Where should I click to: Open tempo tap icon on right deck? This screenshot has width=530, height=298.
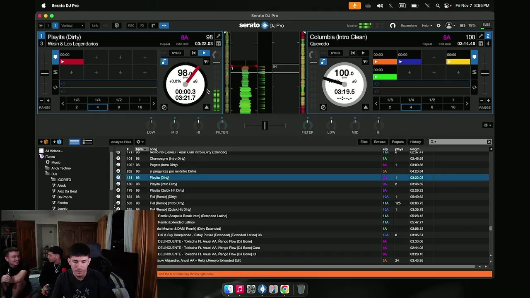pyautogui.click(x=323, y=107)
